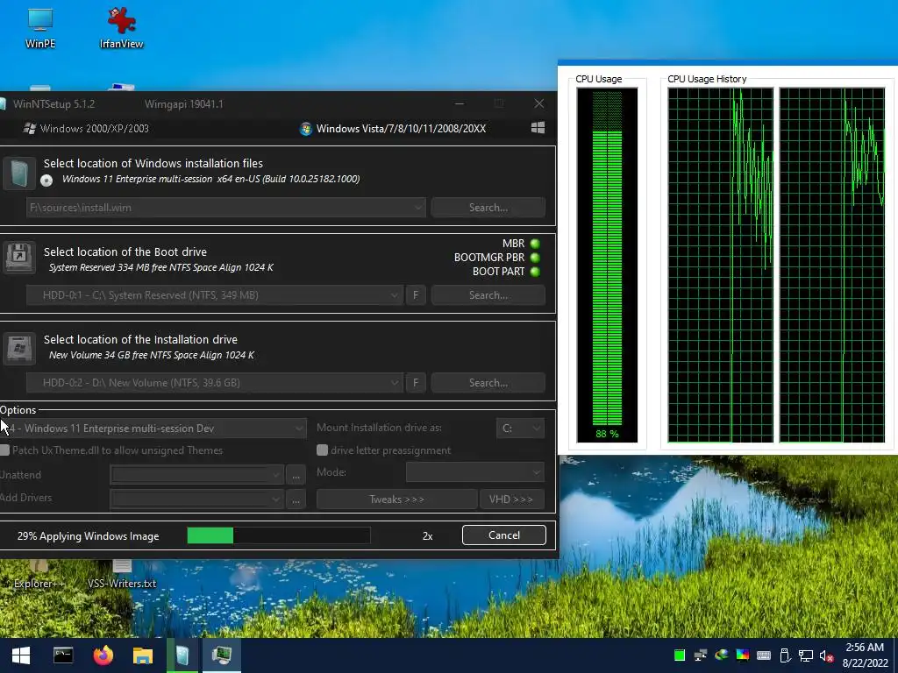Viewport: 898px width, 673px height.
Task: Click the network connection tray icon
Action: coord(806,655)
